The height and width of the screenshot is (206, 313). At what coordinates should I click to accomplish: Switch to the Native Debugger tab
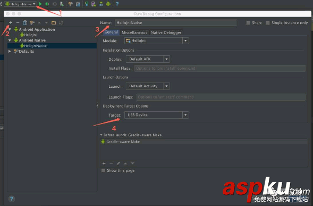[x=166, y=32]
